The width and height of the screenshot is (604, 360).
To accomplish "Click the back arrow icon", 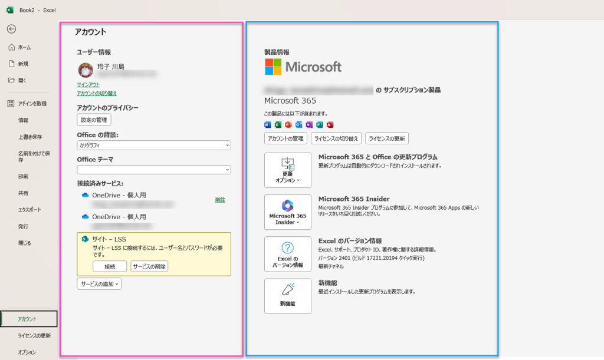I will tap(11, 29).
